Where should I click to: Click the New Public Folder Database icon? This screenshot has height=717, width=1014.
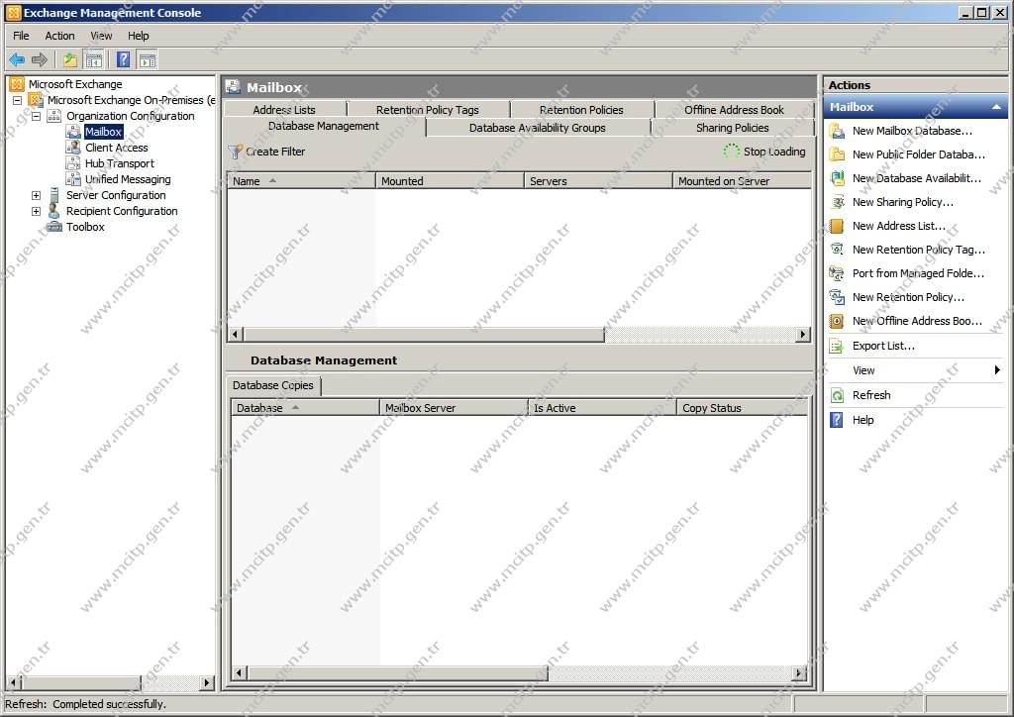click(837, 154)
